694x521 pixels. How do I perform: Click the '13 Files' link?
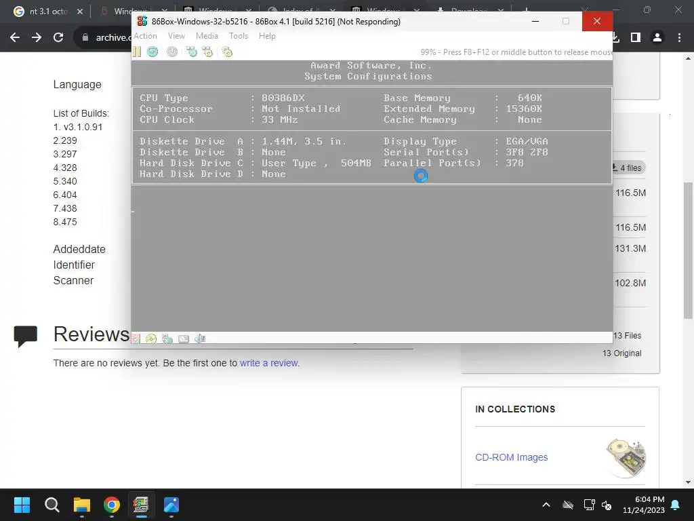coord(627,336)
